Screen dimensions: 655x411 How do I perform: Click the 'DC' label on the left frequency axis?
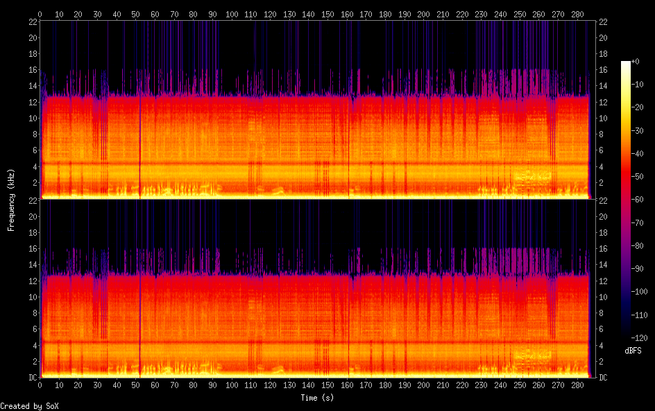click(x=33, y=378)
